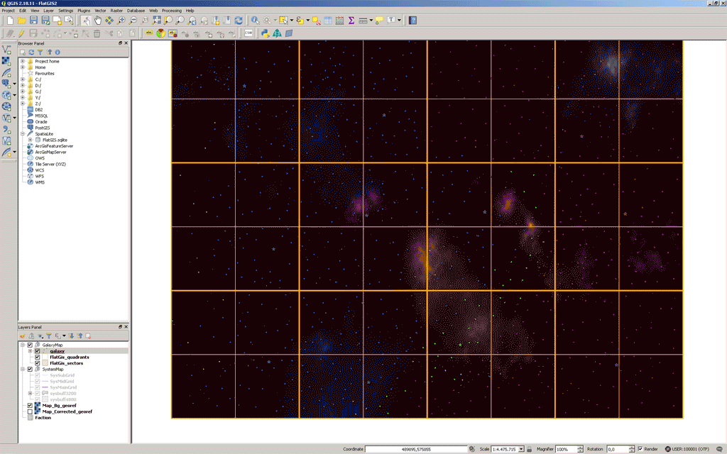The width and height of the screenshot is (727, 454).
Task: Refresh the Browser Panel
Action: click(x=31, y=52)
